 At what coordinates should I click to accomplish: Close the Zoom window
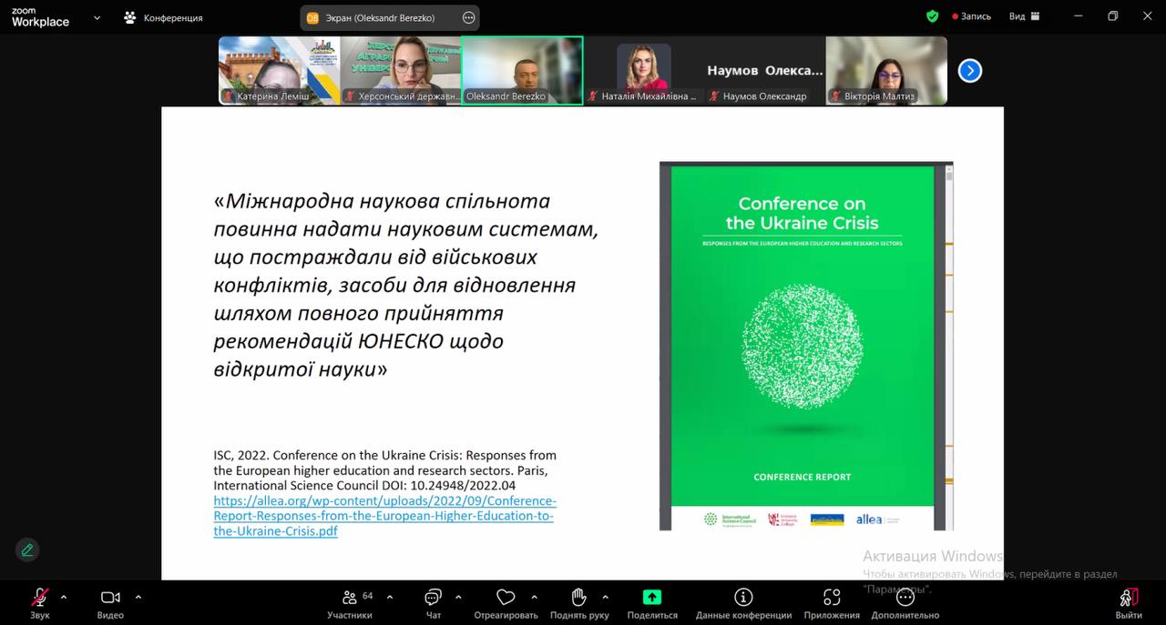point(1146,16)
